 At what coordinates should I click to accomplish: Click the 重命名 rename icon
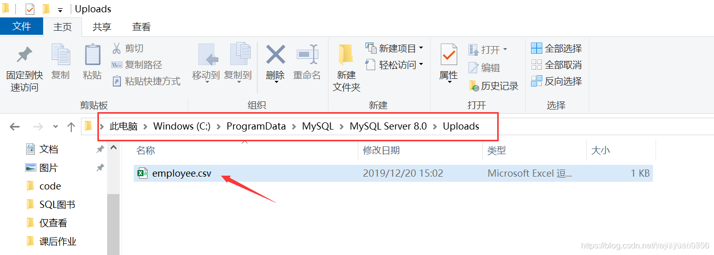tap(307, 54)
